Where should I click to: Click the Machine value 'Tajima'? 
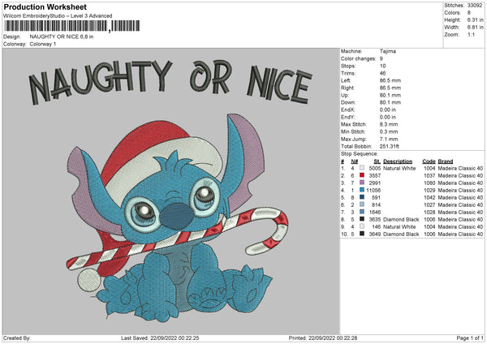pos(388,51)
